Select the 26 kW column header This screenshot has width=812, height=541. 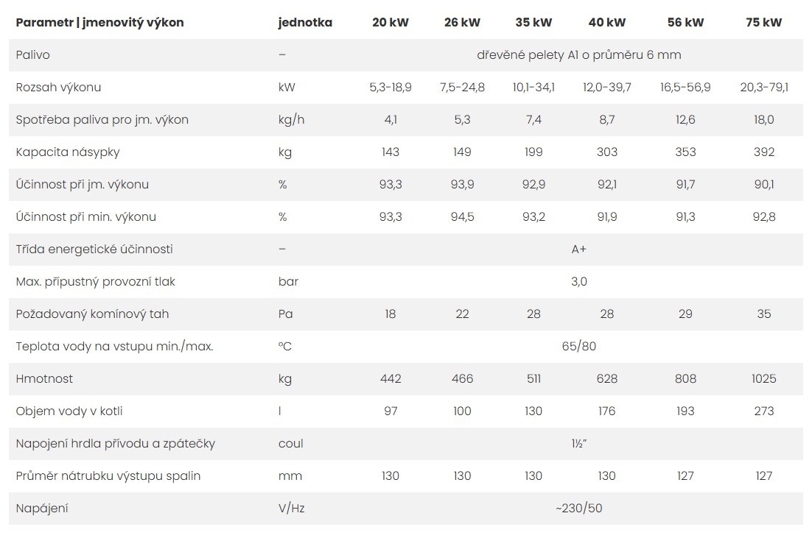462,22
